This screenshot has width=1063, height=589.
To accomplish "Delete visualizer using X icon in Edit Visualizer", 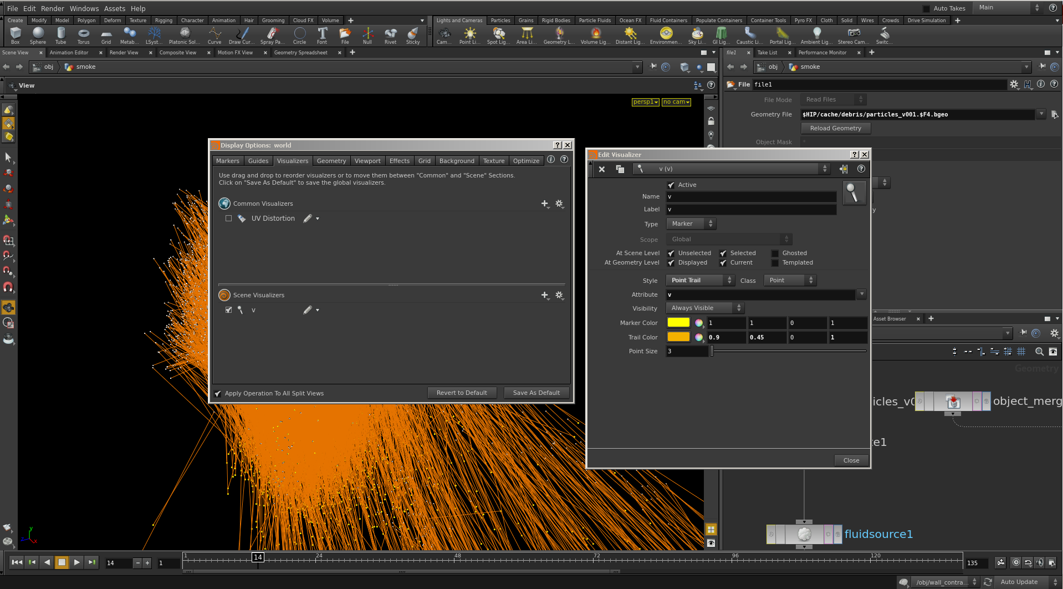I will [x=602, y=169].
